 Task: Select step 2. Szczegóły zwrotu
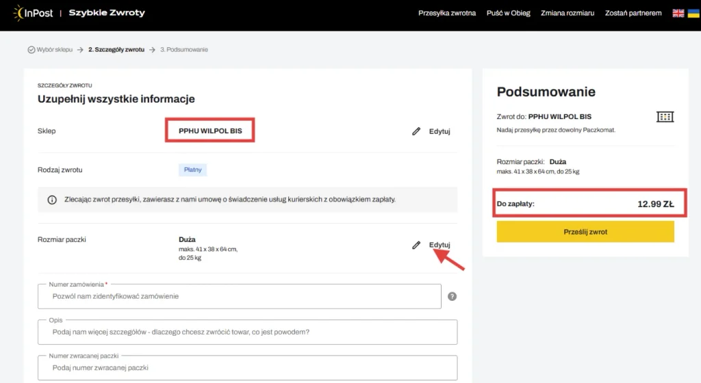[116, 49]
